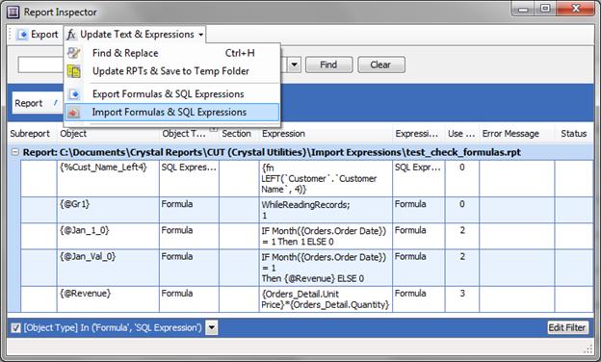Click the Update RPTs & Save icon
This screenshot has height=362, width=601.
[x=73, y=71]
